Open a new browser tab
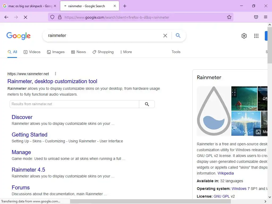The width and height of the screenshot is (272, 204). click(125, 6)
